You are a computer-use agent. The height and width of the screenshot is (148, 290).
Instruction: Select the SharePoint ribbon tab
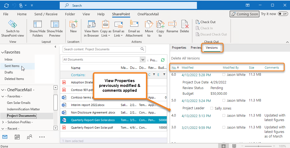(x=121, y=14)
